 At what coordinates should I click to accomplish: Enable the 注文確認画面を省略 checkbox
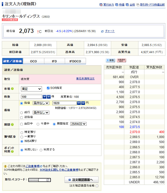(x=97, y=186)
